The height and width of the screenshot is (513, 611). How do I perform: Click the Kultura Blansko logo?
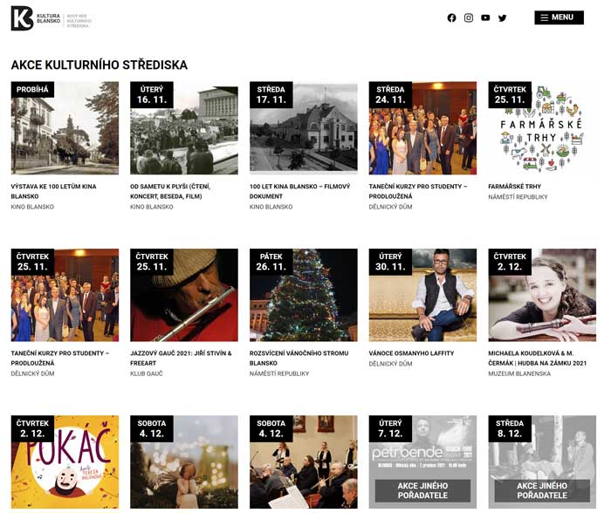click(x=51, y=18)
